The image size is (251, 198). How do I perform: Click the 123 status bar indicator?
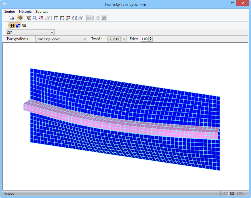pos(232,193)
